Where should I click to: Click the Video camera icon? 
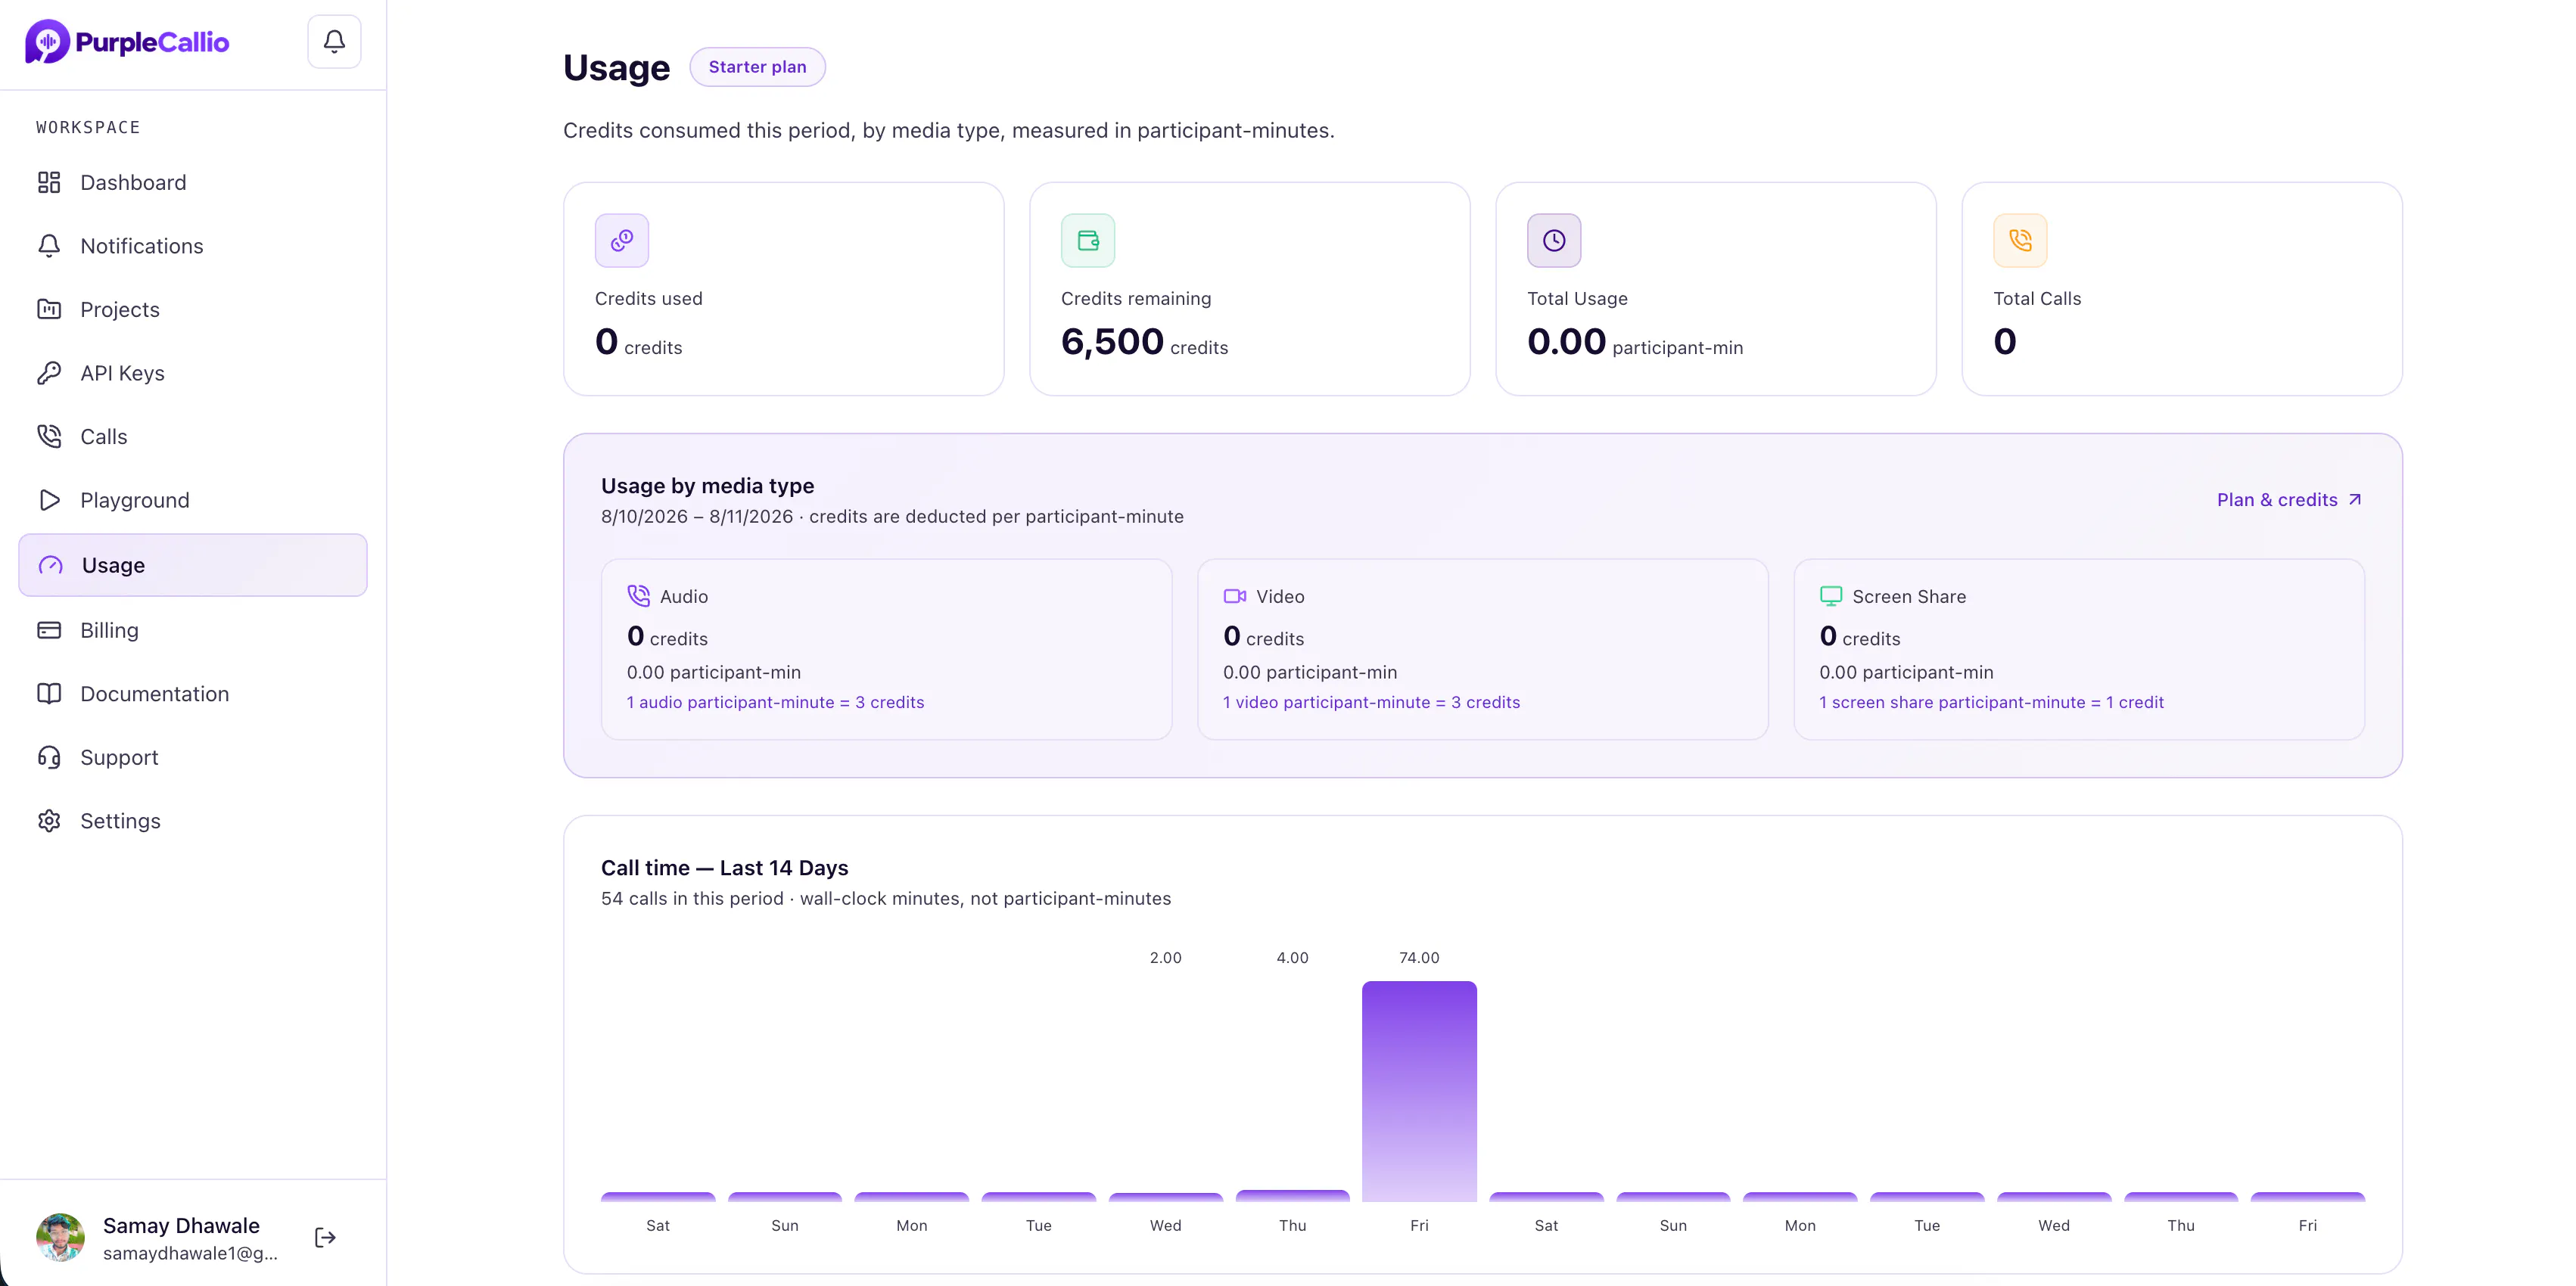pyautogui.click(x=1235, y=596)
